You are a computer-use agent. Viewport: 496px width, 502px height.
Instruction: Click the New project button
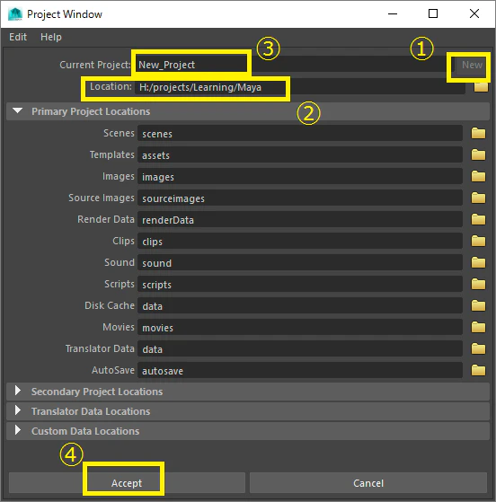pos(472,65)
